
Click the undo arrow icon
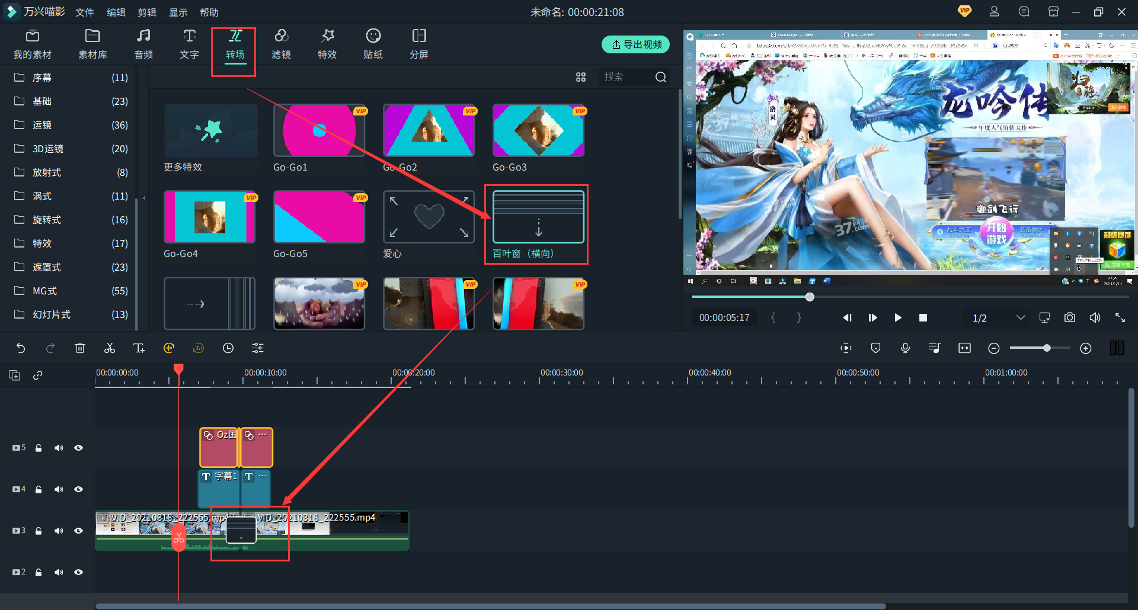point(21,348)
